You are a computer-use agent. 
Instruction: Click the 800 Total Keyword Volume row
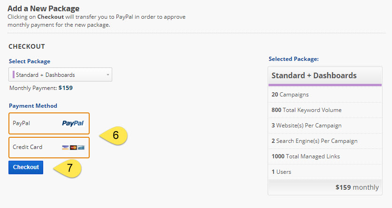click(325, 110)
